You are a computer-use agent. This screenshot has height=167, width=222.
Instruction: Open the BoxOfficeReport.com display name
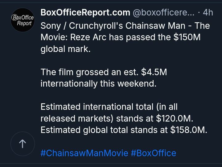(85, 13)
